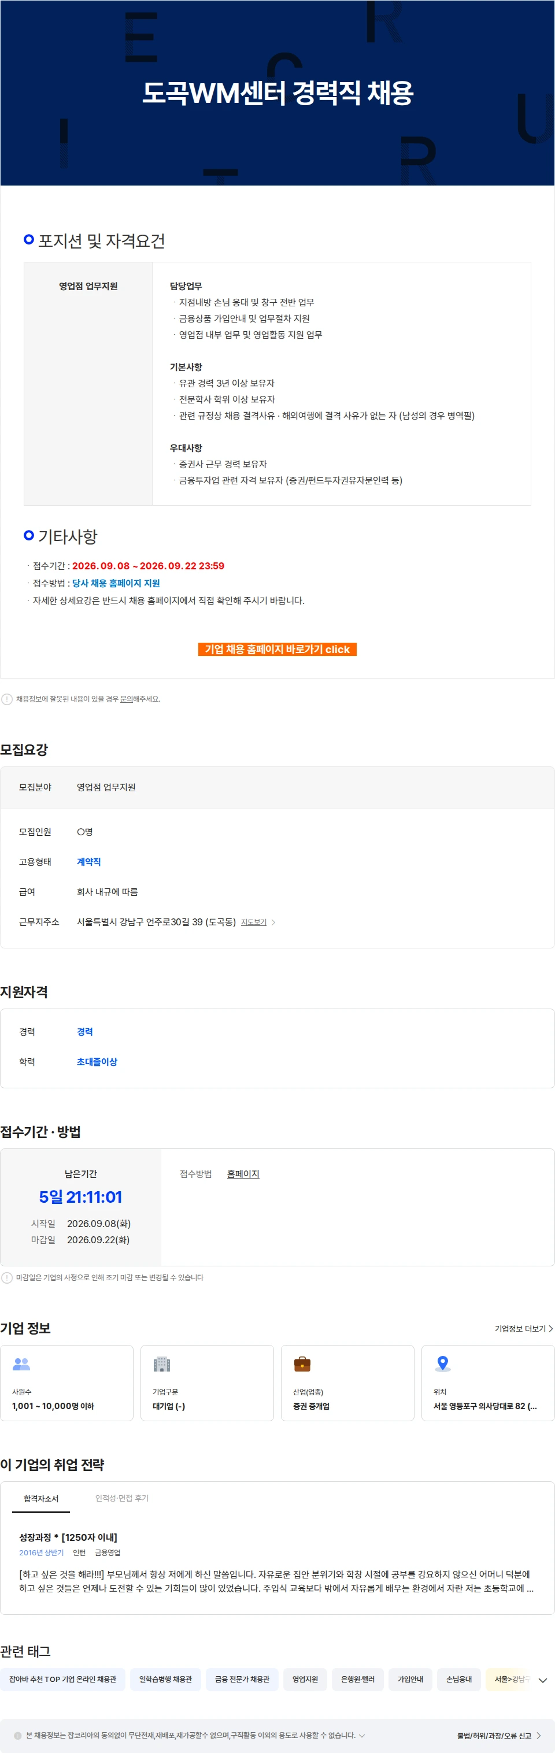
Task: Click the grey circle icon at copyright notice
Action: coord(18,1735)
